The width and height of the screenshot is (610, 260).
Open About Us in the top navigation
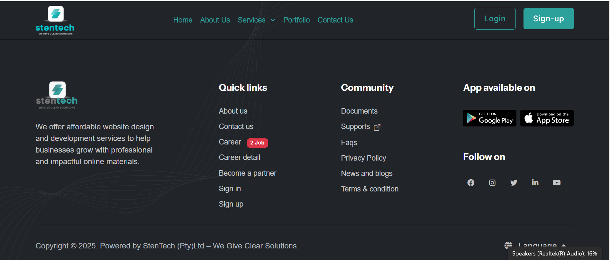coord(215,20)
